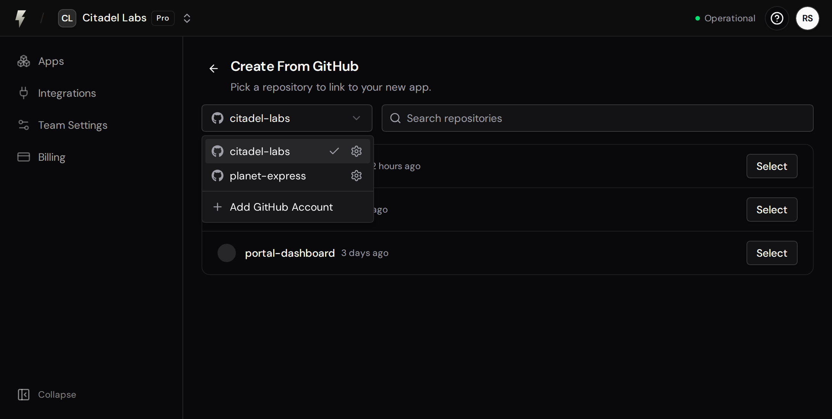Click the search magnifier icon
832x419 pixels.
pyautogui.click(x=395, y=118)
